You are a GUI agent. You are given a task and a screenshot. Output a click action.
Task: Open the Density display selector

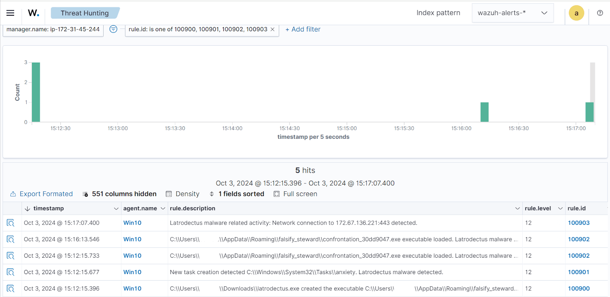183,194
